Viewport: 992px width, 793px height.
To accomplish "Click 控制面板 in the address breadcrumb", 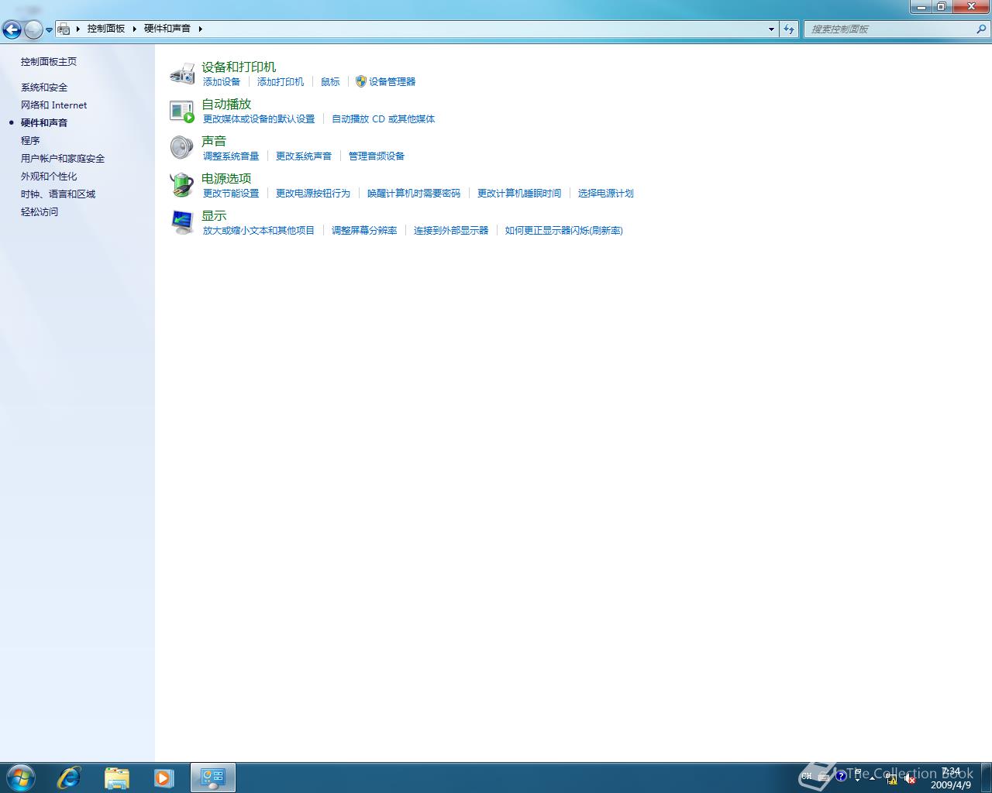I will (x=106, y=29).
